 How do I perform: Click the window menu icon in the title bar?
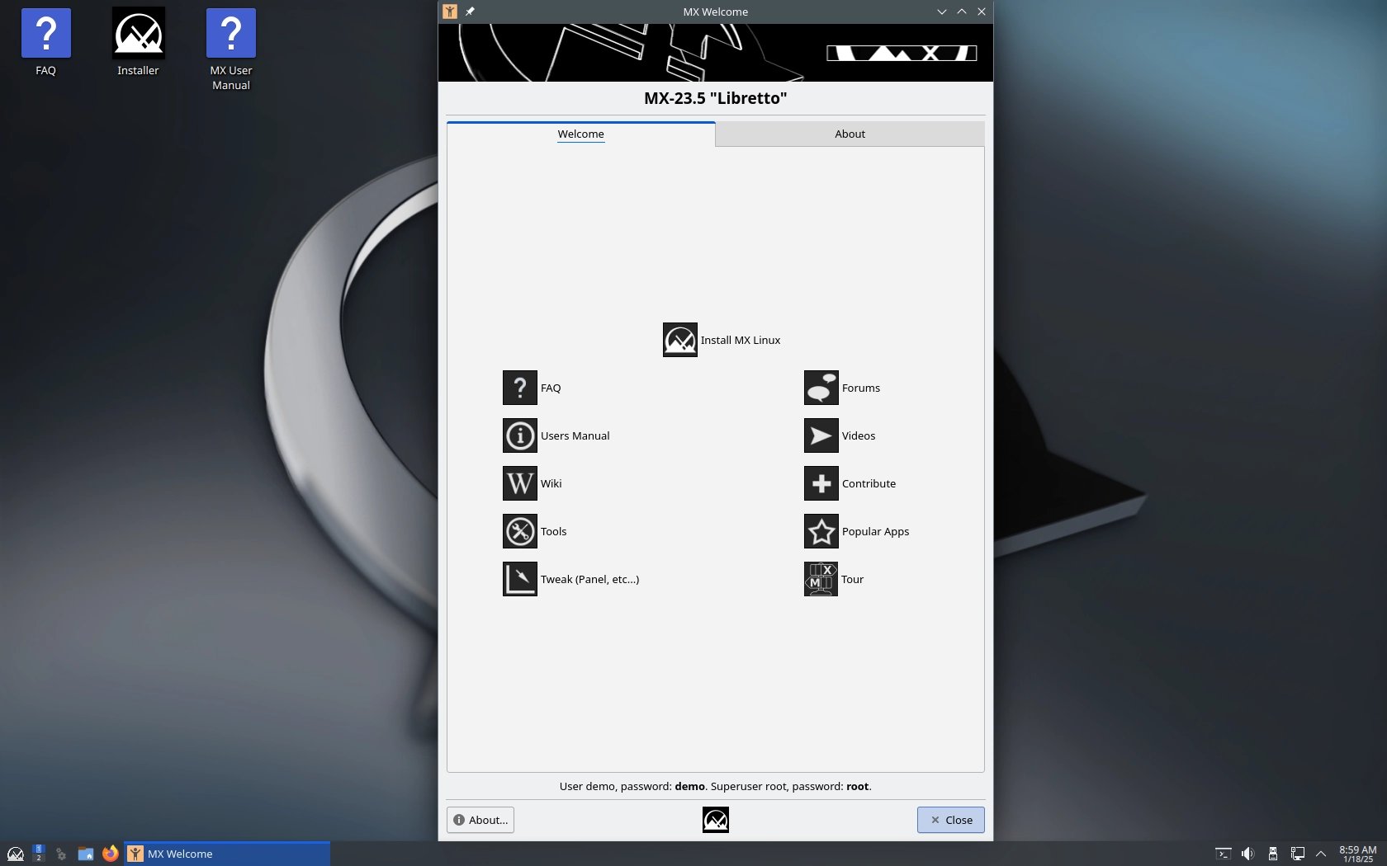pyautogui.click(x=450, y=12)
